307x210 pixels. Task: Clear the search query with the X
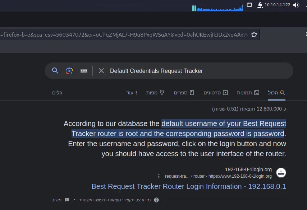point(101,71)
